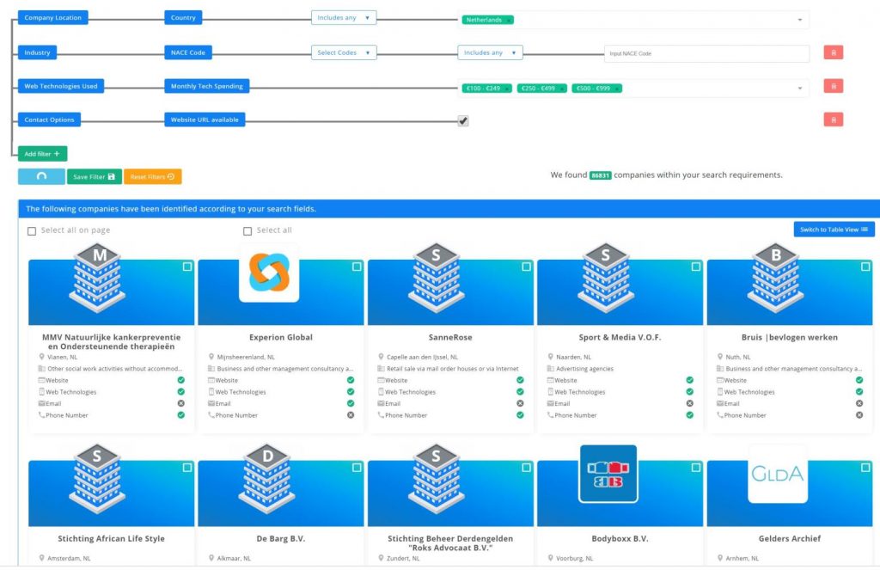The height and width of the screenshot is (570, 880).
Task: Remove the €100 - €249 spending tag
Action: point(506,89)
